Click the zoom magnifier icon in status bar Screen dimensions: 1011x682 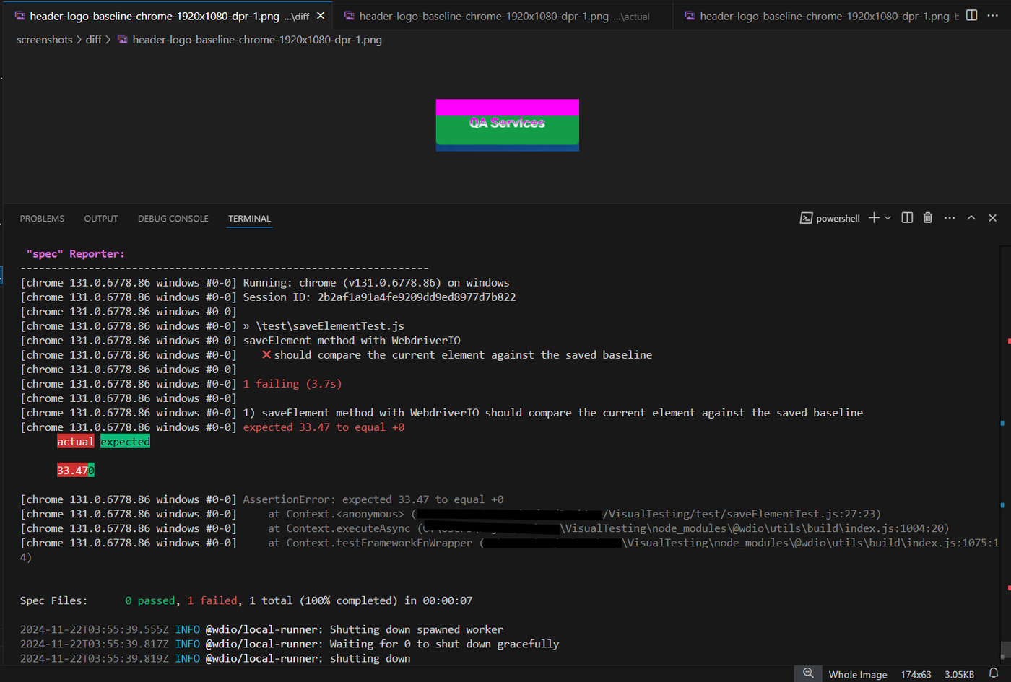(808, 673)
